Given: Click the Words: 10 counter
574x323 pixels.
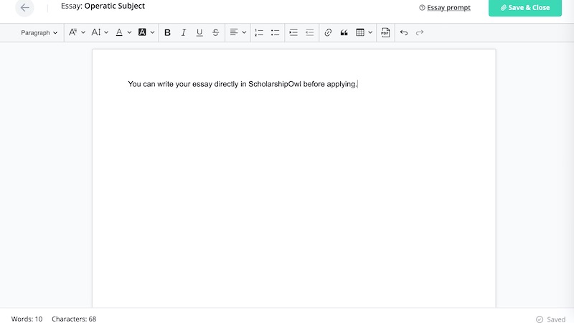Looking at the screenshot, I should [27, 319].
